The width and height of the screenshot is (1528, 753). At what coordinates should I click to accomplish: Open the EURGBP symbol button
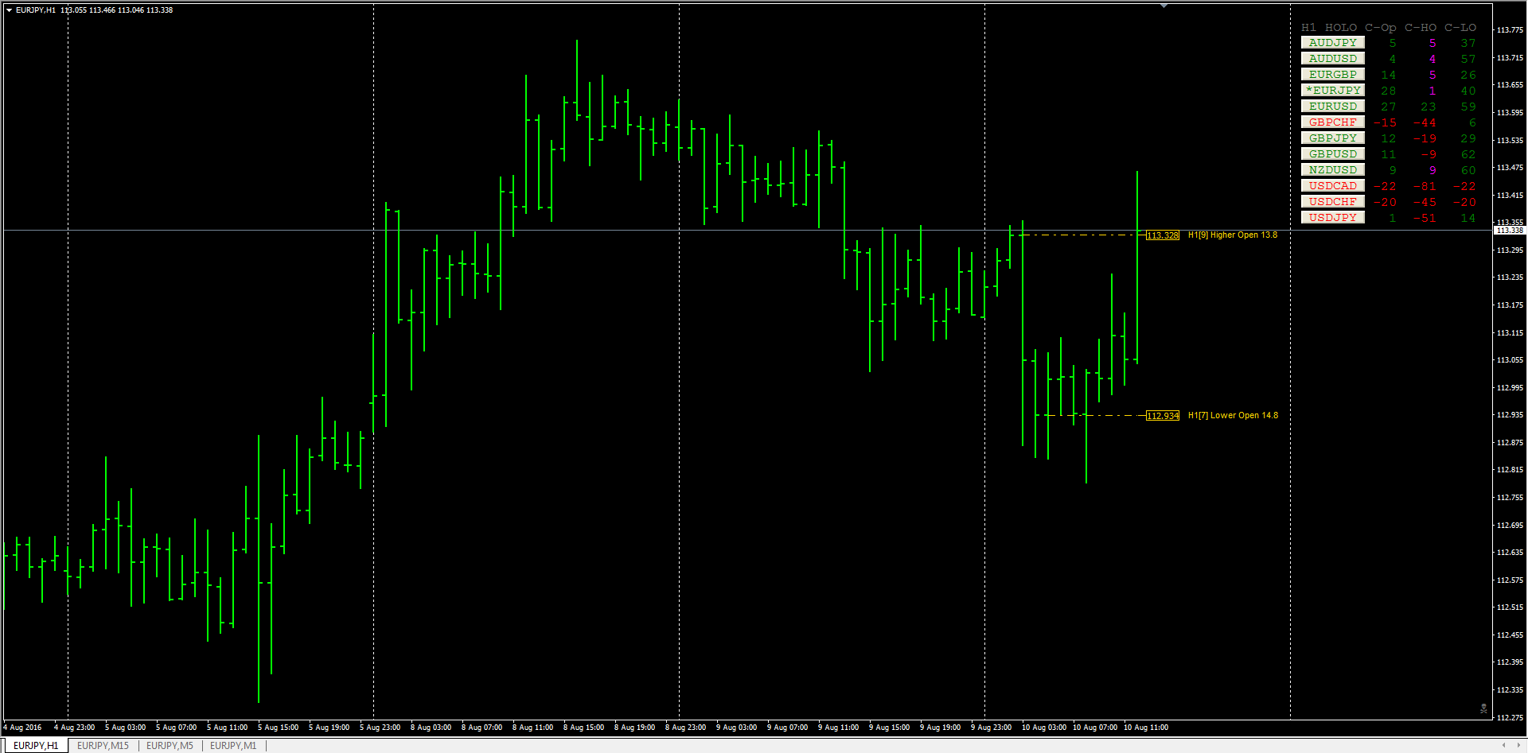[1333, 75]
